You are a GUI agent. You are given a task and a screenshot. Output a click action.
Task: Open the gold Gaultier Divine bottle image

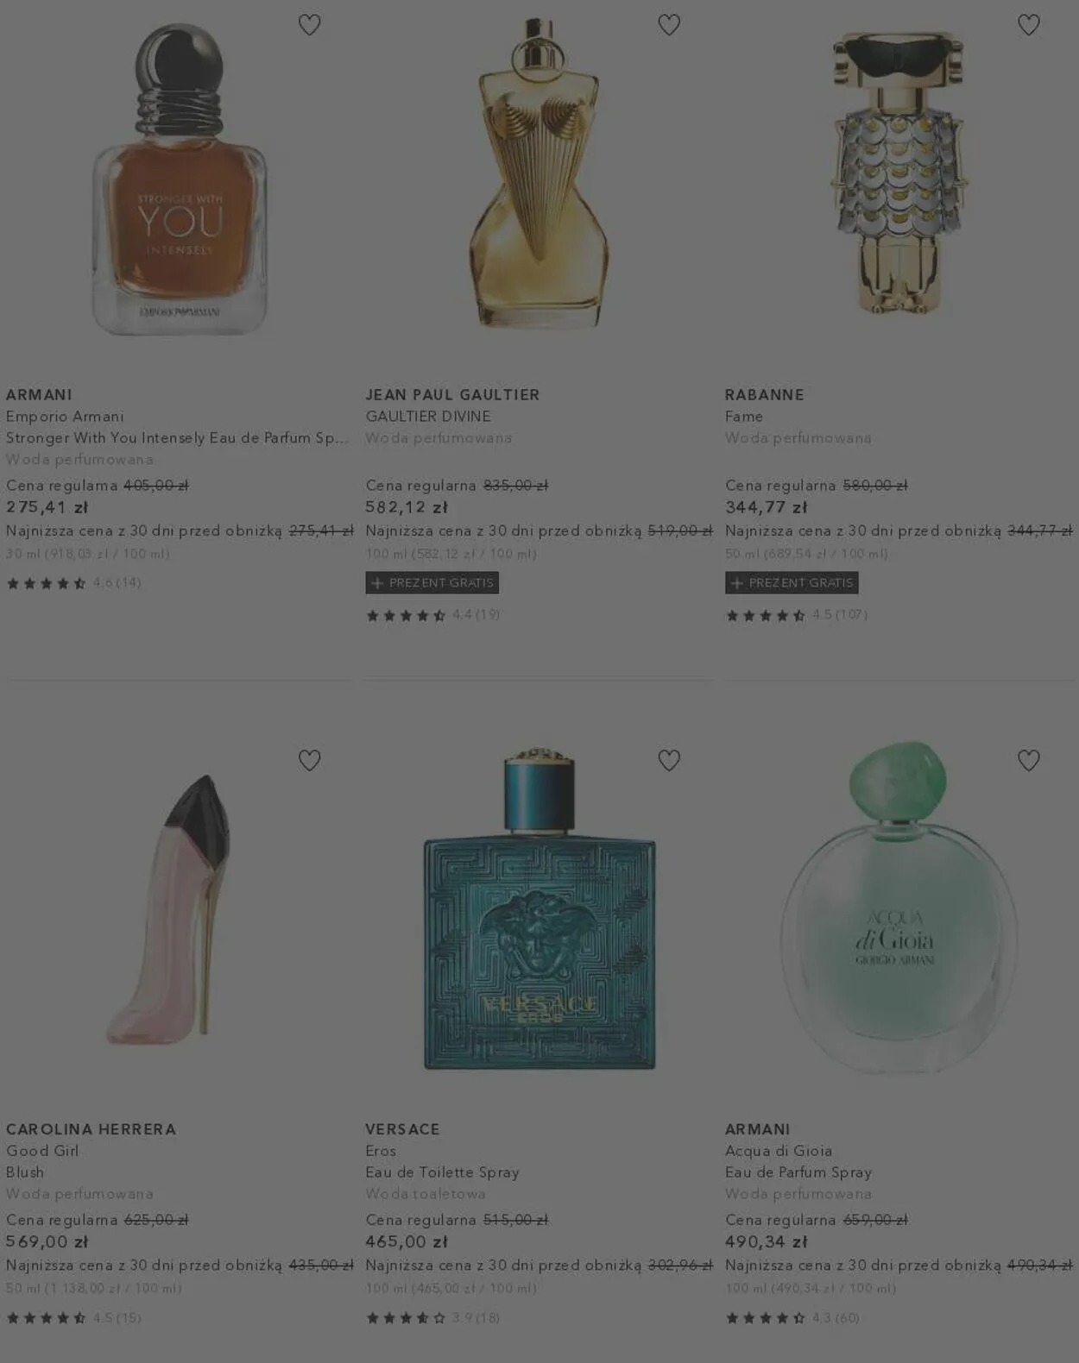539,173
